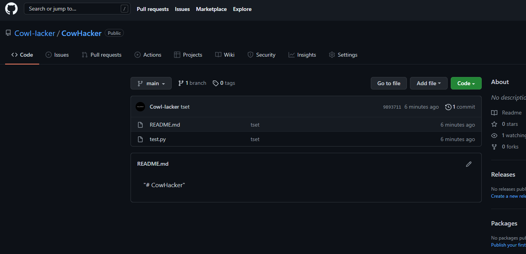Click into the Search or jump to field

[77, 9]
